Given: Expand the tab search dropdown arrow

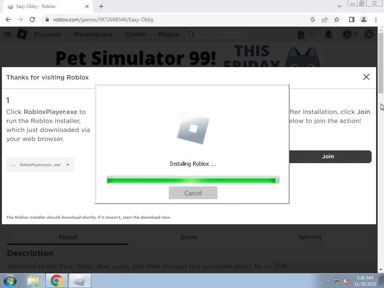Looking at the screenshot, I should click(x=339, y=6).
